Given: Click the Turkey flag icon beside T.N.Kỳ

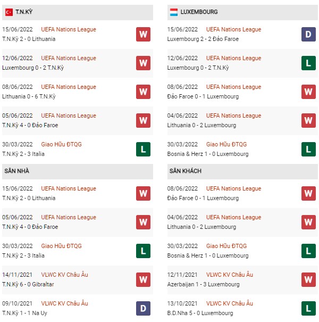Looking at the screenshot, I should [x=9, y=12].
